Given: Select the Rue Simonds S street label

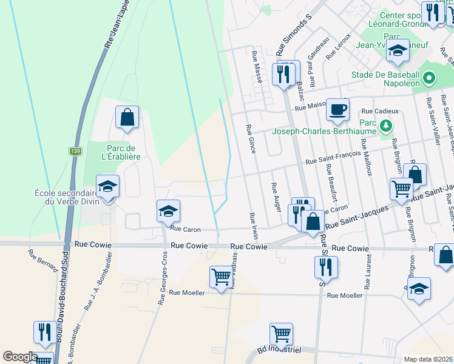Looking at the screenshot, I should point(294,35).
